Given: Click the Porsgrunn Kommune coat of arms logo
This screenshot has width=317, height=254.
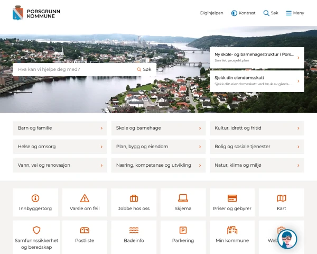Looking at the screenshot, I should click(x=18, y=13).
